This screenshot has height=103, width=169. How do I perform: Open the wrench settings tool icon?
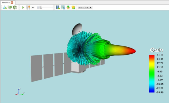(x=28, y=7)
